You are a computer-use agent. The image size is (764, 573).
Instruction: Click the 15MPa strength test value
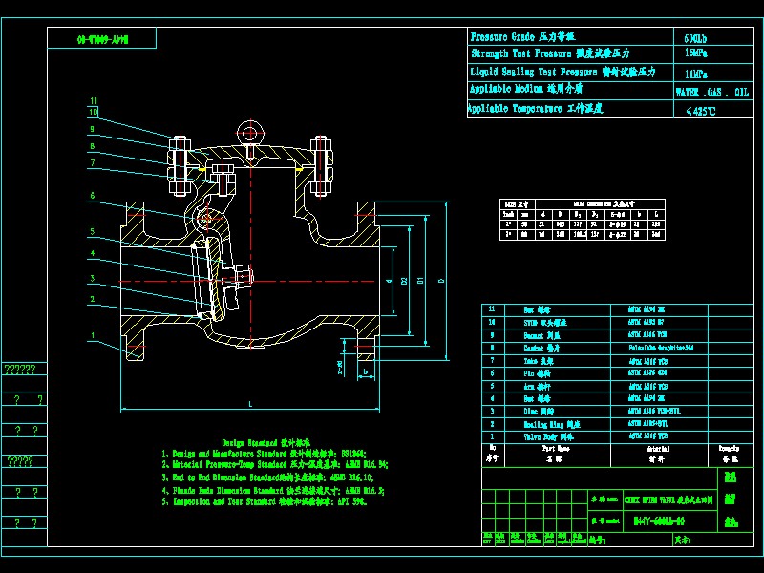(696, 53)
